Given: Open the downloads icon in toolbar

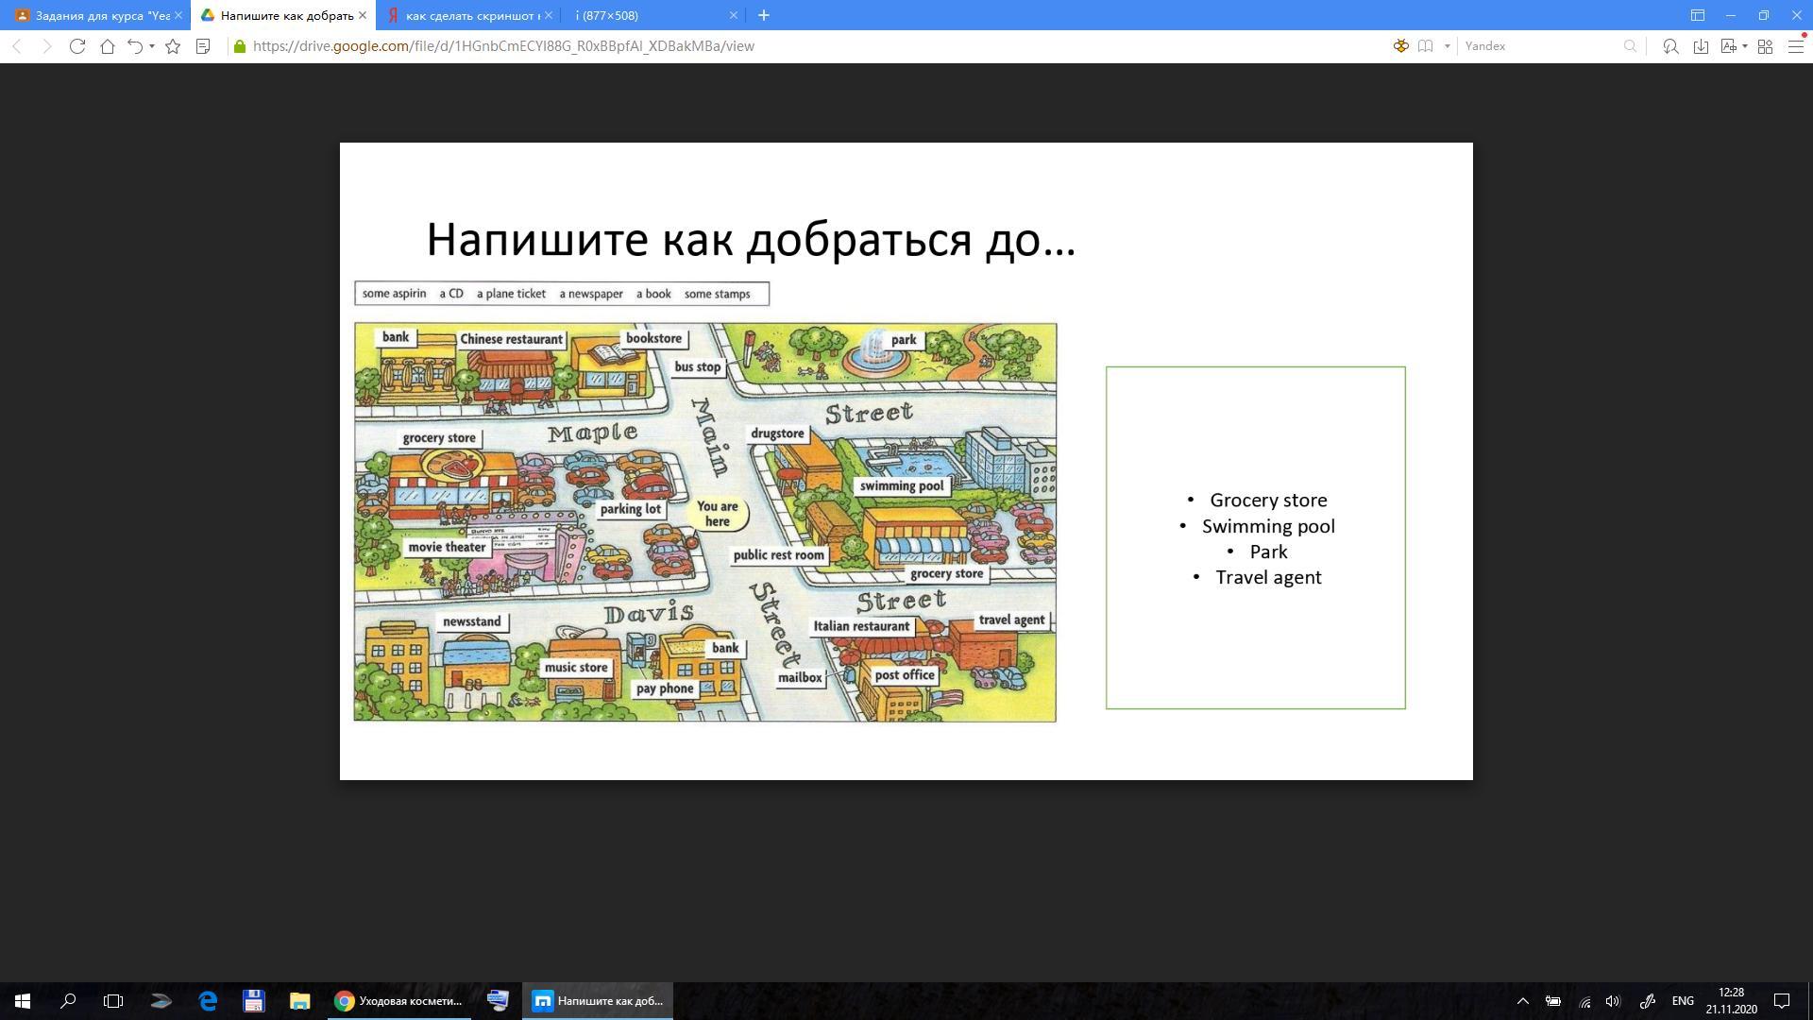Looking at the screenshot, I should 1701,46.
